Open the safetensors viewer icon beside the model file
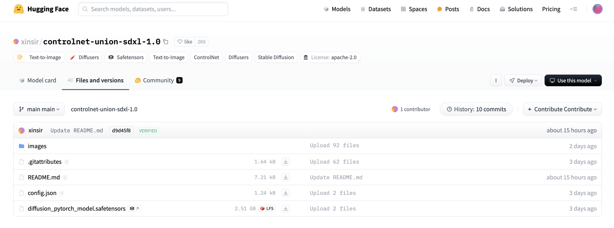Image resolution: width=614 pixels, height=228 pixels. point(135,208)
